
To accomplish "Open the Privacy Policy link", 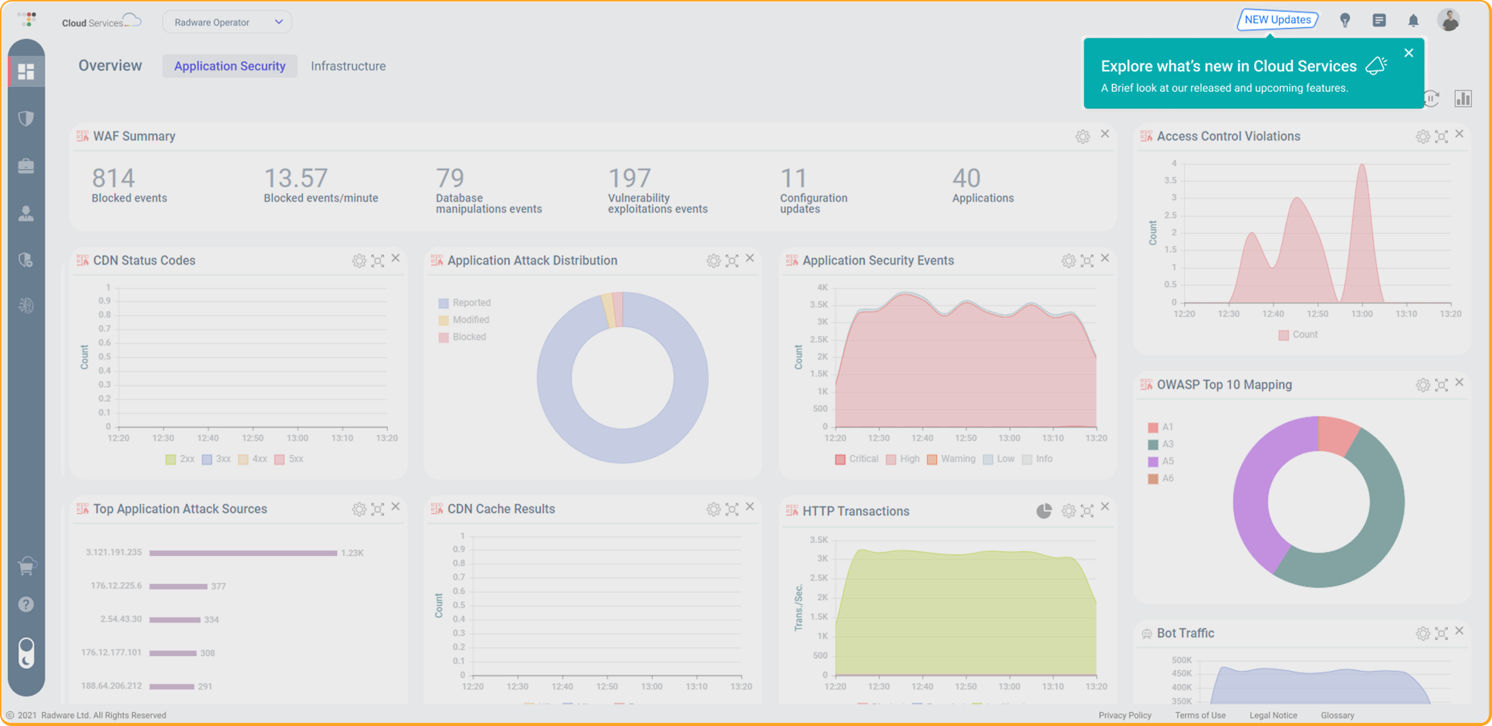I will point(1125,715).
